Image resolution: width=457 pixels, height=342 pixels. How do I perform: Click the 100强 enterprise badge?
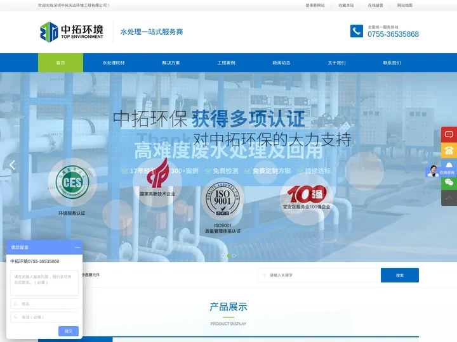307,194
